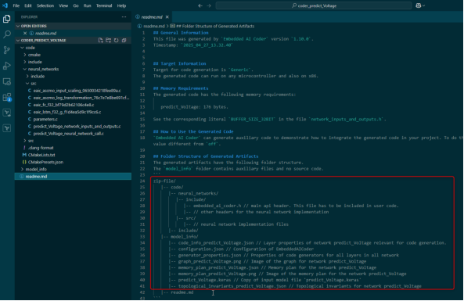Open parameters.c in the file tree
The width and height of the screenshot is (464, 301).
45,119
